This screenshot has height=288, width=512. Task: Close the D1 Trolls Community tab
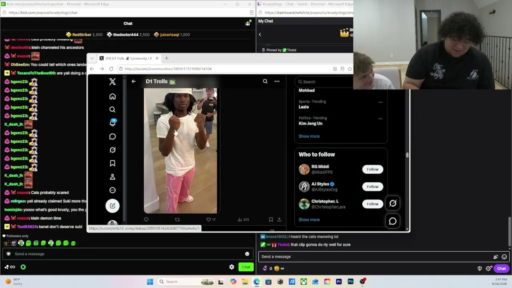(157, 58)
